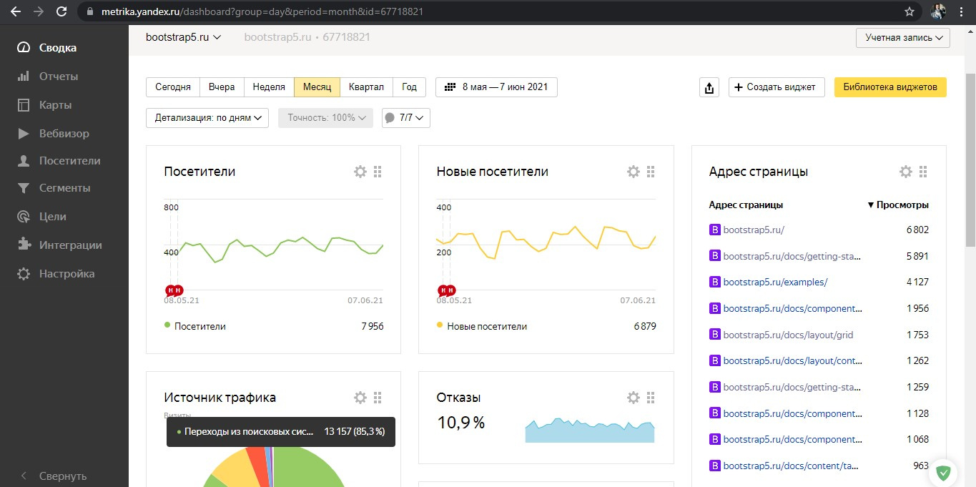Select the Год period

(x=410, y=87)
